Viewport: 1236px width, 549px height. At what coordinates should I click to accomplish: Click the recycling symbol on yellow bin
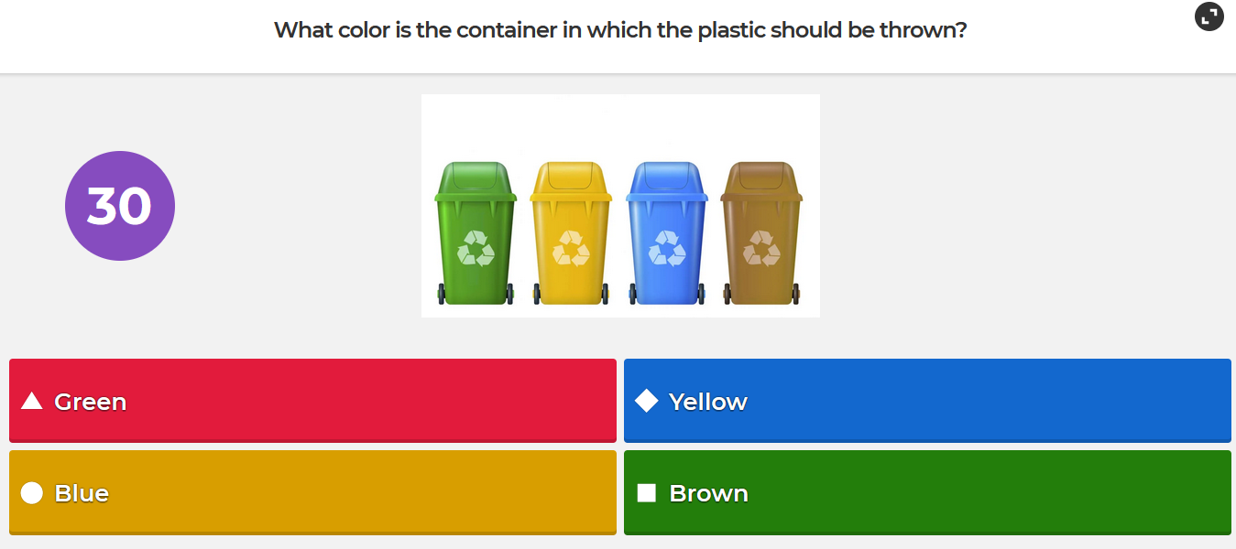tap(571, 248)
